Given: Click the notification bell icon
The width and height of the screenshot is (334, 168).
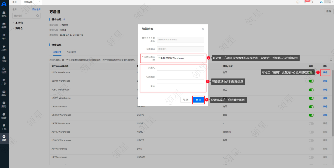Looking at the screenshot, I should [305, 2].
